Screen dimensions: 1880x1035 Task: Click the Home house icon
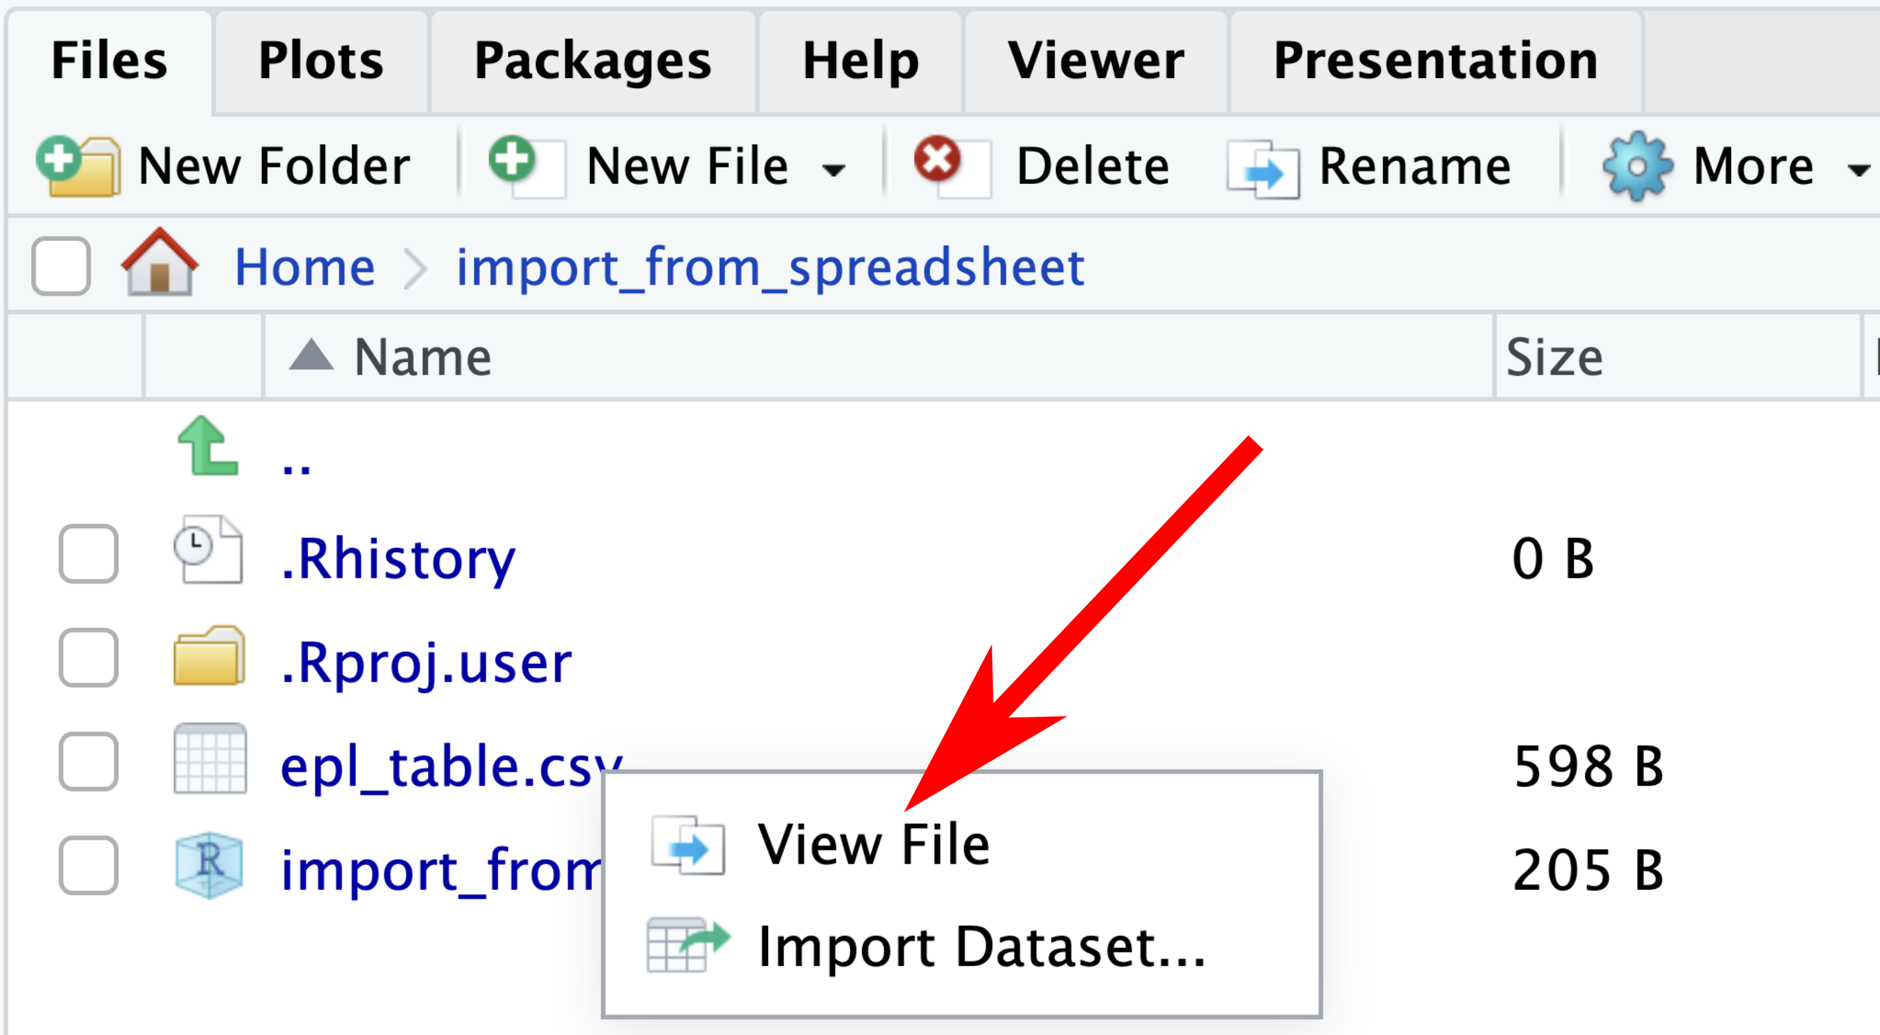pyautogui.click(x=159, y=262)
